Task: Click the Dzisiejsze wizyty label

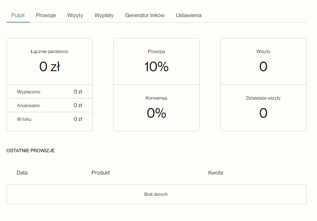Action: [x=263, y=98]
